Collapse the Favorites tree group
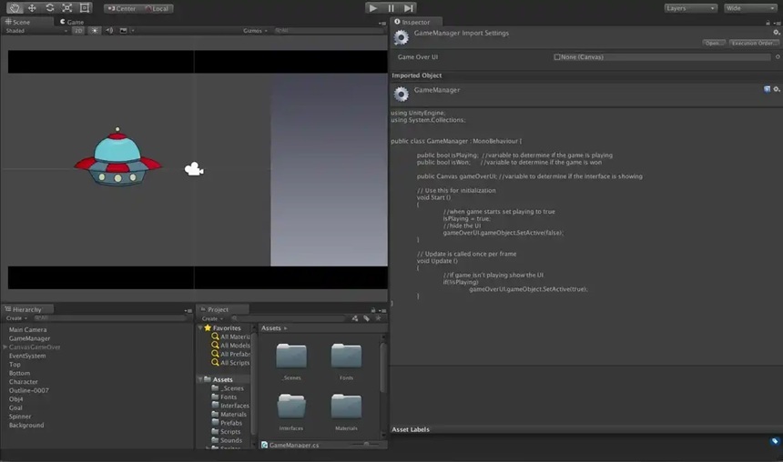 [x=200, y=327]
